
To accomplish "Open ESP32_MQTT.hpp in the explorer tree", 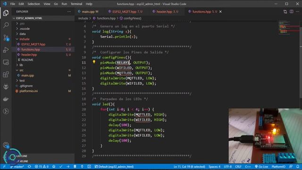I will [x=34, y=44].
